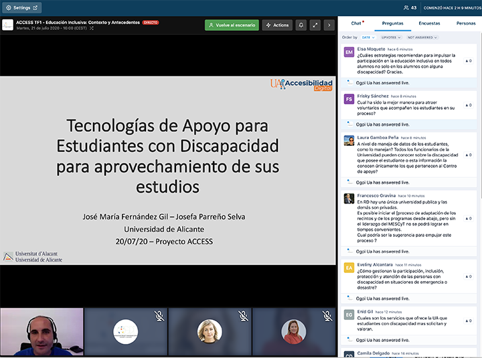482x358 pixels.
Task: Click the name Frisky Sánchez
Action: pyautogui.click(x=373, y=96)
